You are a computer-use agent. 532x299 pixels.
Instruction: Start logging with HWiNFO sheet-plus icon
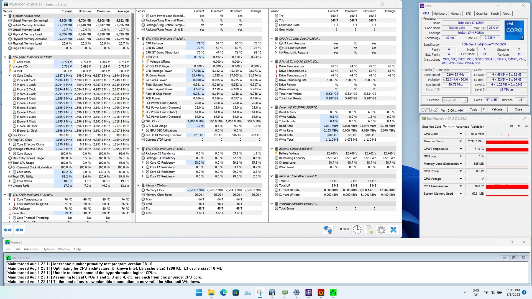click(369, 230)
